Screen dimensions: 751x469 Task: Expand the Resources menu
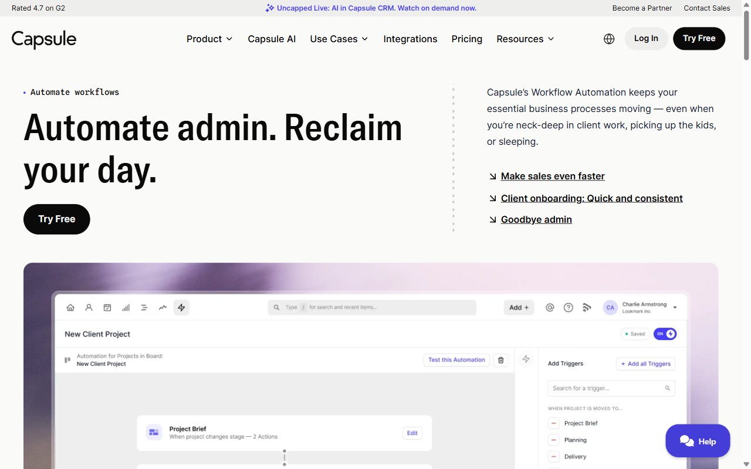click(525, 39)
